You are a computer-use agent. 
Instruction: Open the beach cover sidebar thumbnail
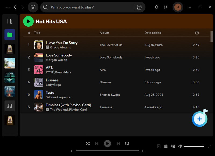click(10, 63)
